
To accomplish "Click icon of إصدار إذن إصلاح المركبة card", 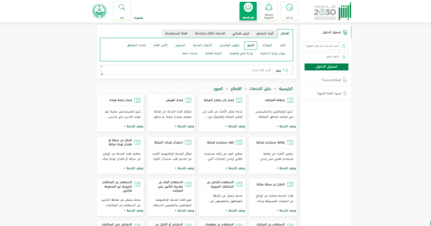I will 239,100.
